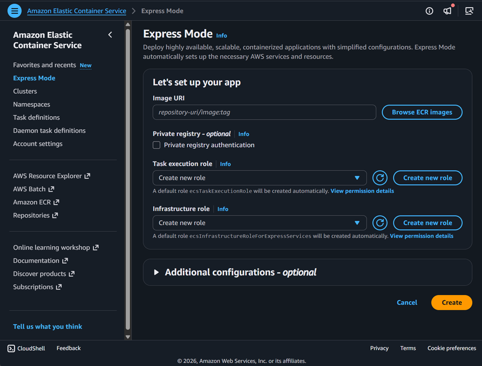
Task: Click the Amazon ECR external link icon
Action: point(56,202)
